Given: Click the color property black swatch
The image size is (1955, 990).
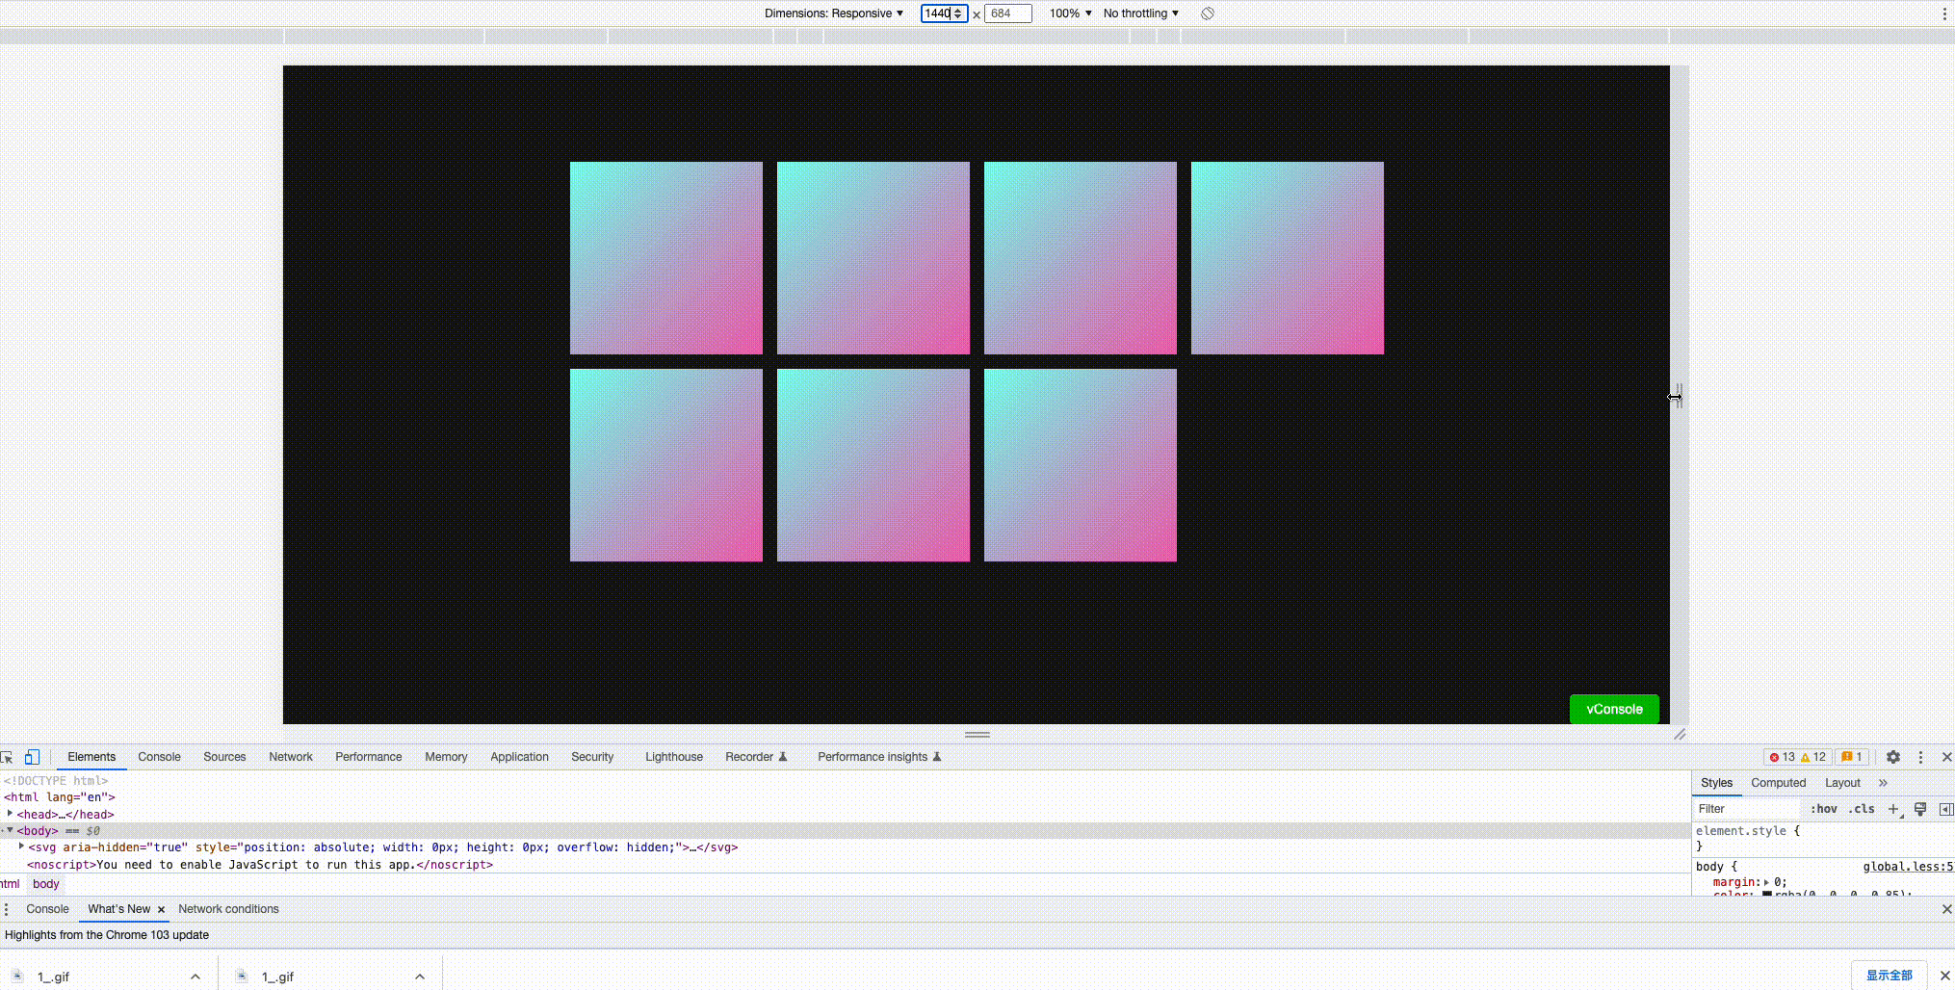Looking at the screenshot, I should (1767, 894).
